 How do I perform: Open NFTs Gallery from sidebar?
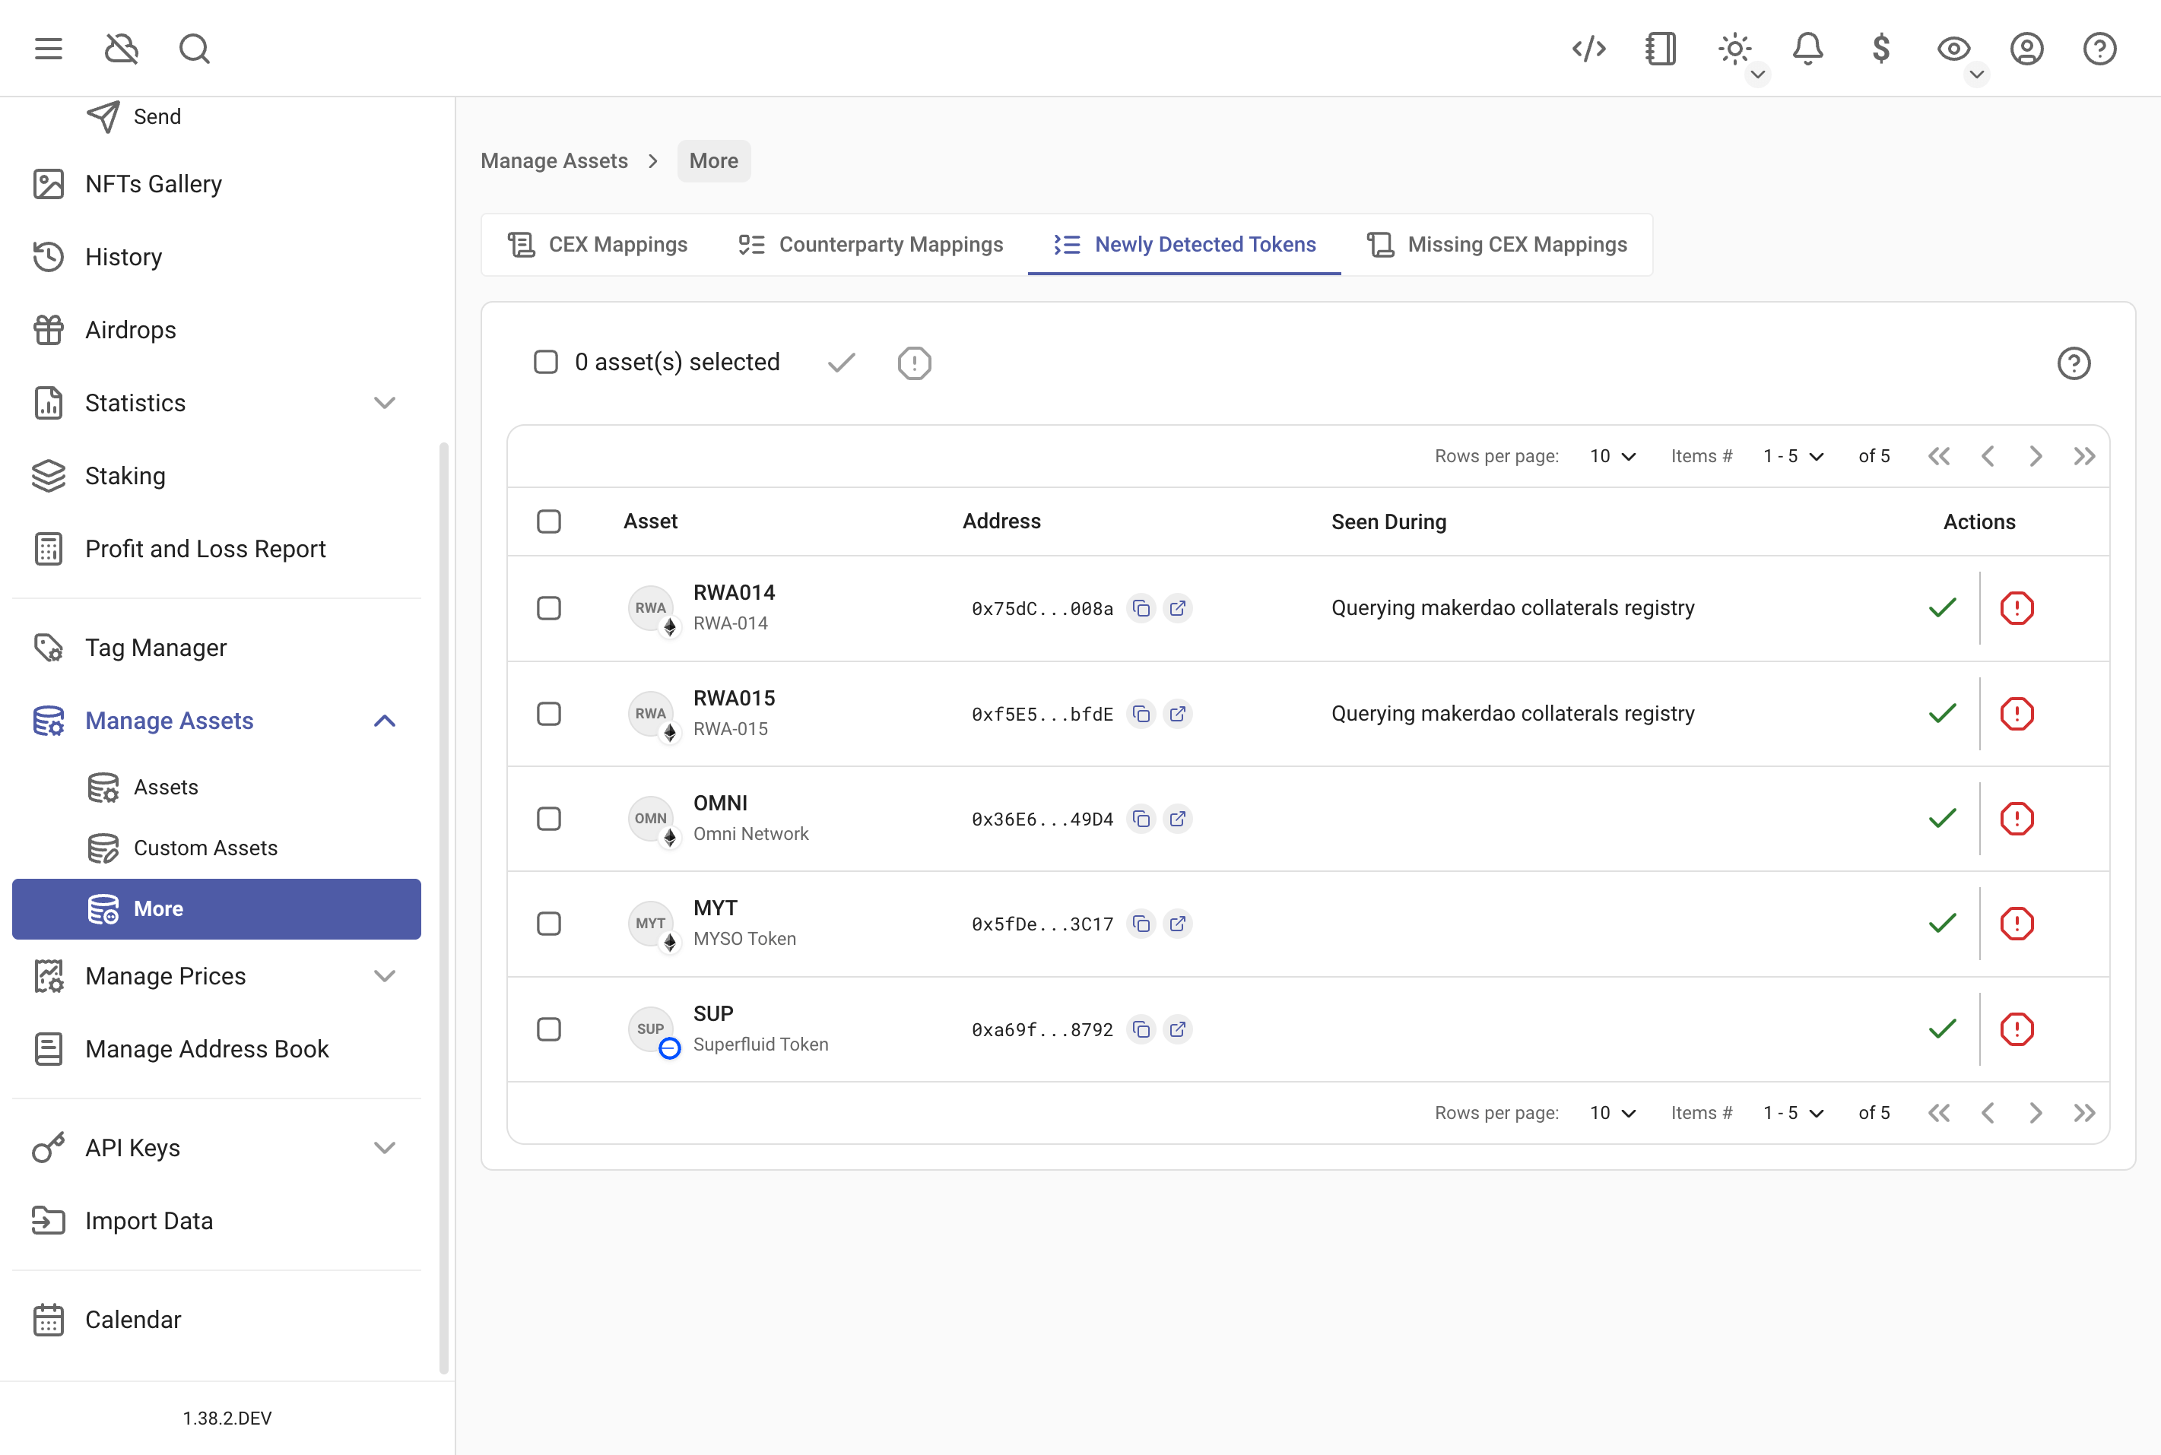216,184
